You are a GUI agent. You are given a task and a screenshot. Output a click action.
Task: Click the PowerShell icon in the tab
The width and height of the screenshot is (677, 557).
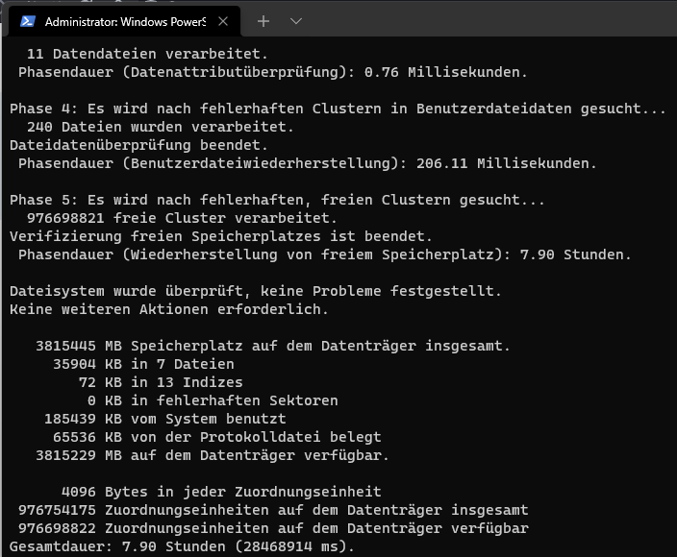pos(28,21)
